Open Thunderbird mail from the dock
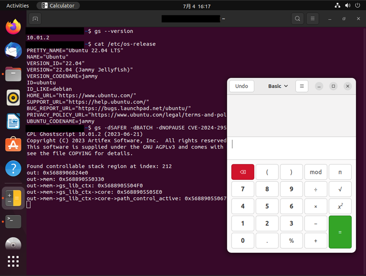The width and height of the screenshot is (366, 276). click(13, 51)
